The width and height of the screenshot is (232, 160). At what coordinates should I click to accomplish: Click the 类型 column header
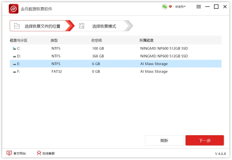pyautogui.click(x=54, y=40)
